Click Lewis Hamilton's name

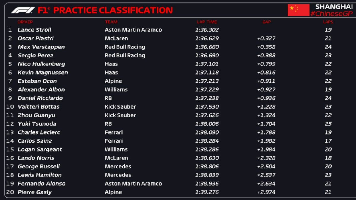click(x=39, y=175)
